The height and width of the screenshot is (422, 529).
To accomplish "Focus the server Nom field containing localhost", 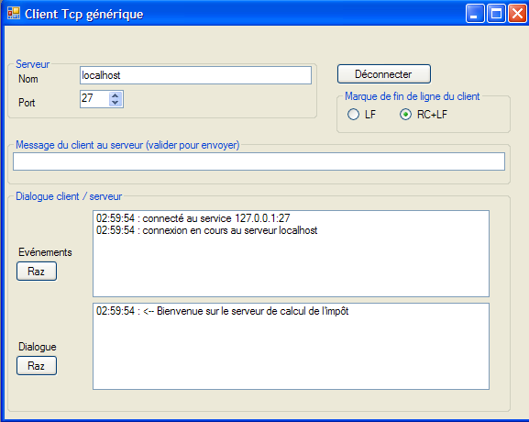I will [x=195, y=75].
